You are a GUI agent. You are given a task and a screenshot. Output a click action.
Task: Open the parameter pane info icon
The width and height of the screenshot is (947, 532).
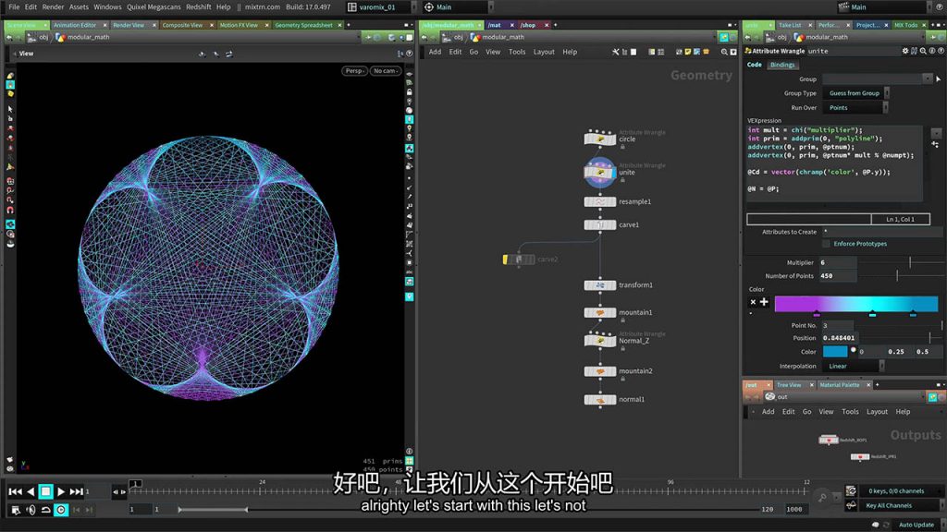(932, 52)
